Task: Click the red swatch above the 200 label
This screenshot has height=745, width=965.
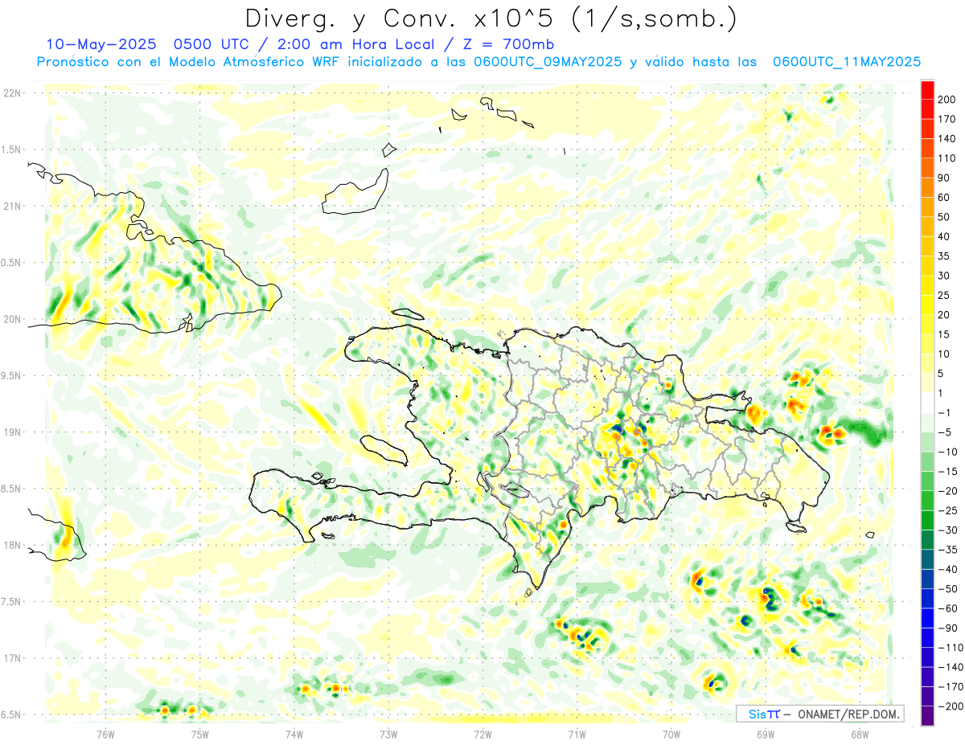Action: point(927,88)
